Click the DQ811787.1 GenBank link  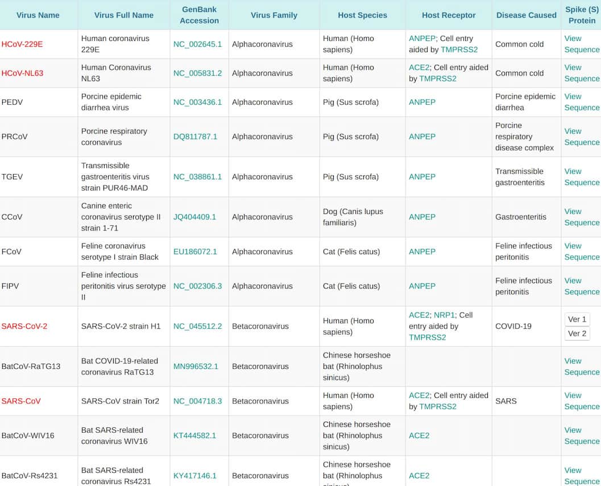(195, 137)
